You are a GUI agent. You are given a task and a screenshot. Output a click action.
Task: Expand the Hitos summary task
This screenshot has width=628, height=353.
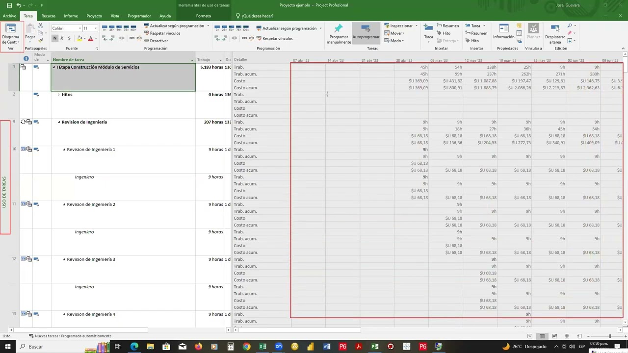[58, 95]
